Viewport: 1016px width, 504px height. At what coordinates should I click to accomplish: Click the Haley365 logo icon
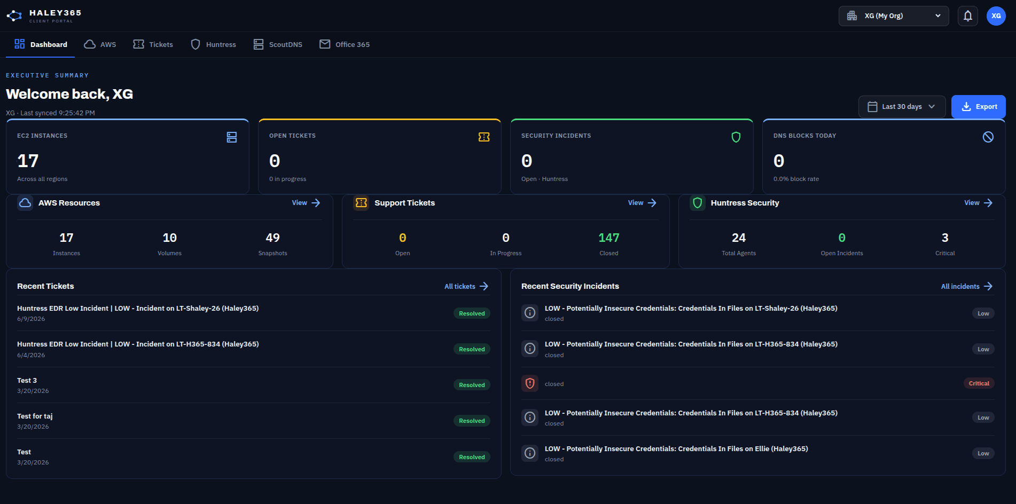click(14, 16)
